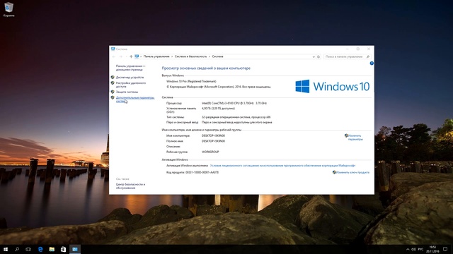Open the Recycle Bin desktop icon
Screen dimensions: 453x254
coord(8,9)
